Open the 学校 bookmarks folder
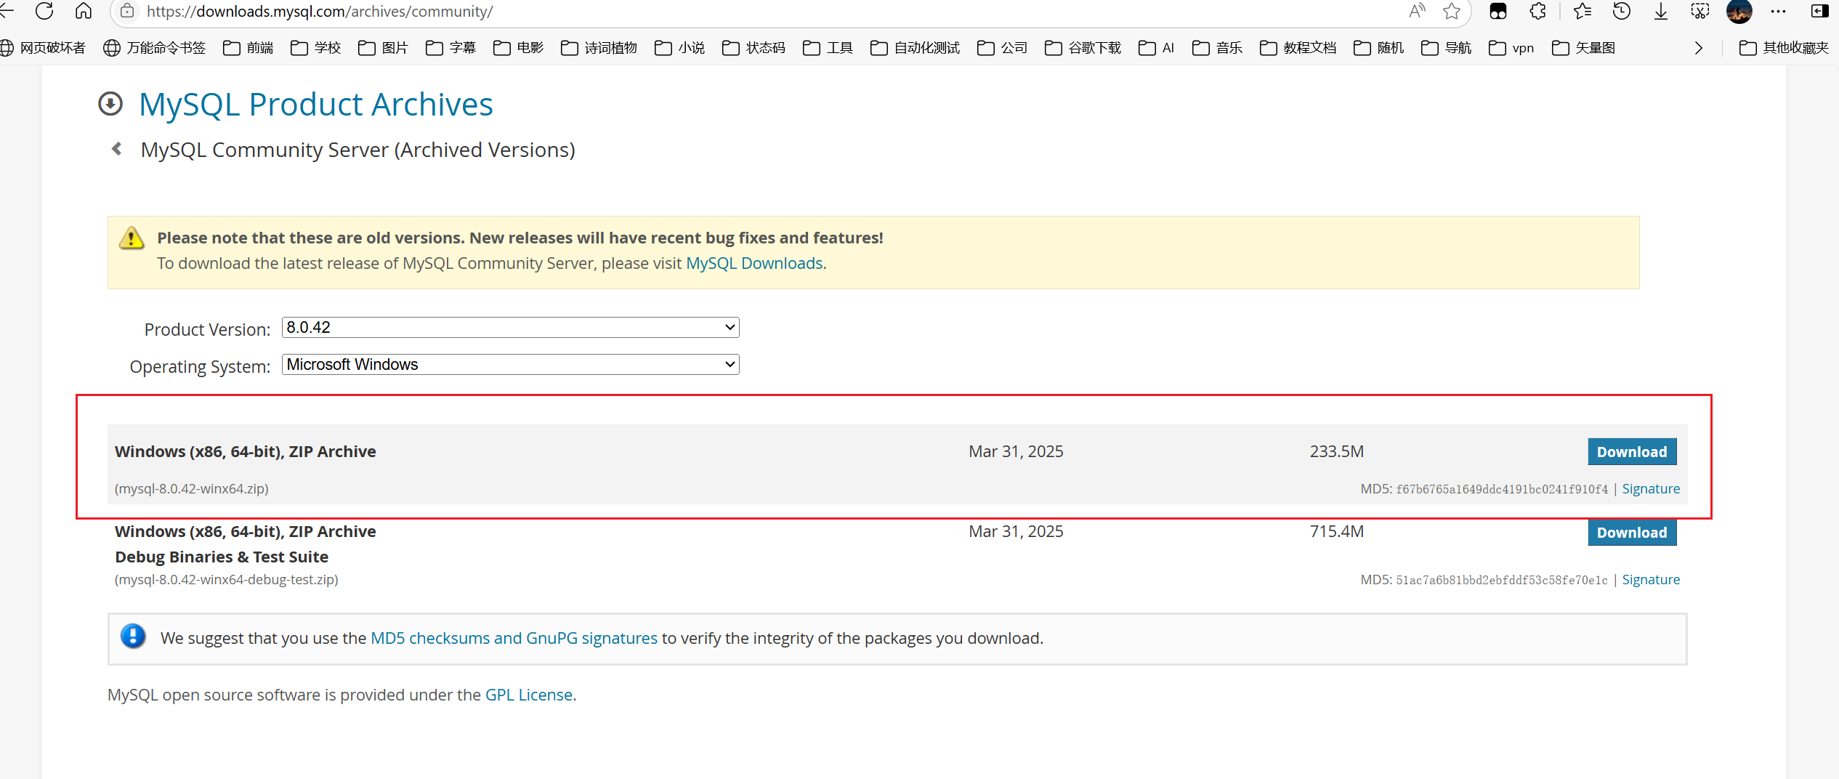This screenshot has height=779, width=1839. [x=316, y=48]
